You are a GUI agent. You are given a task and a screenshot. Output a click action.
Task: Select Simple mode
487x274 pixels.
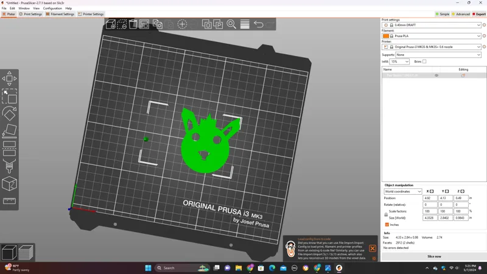pos(443,14)
